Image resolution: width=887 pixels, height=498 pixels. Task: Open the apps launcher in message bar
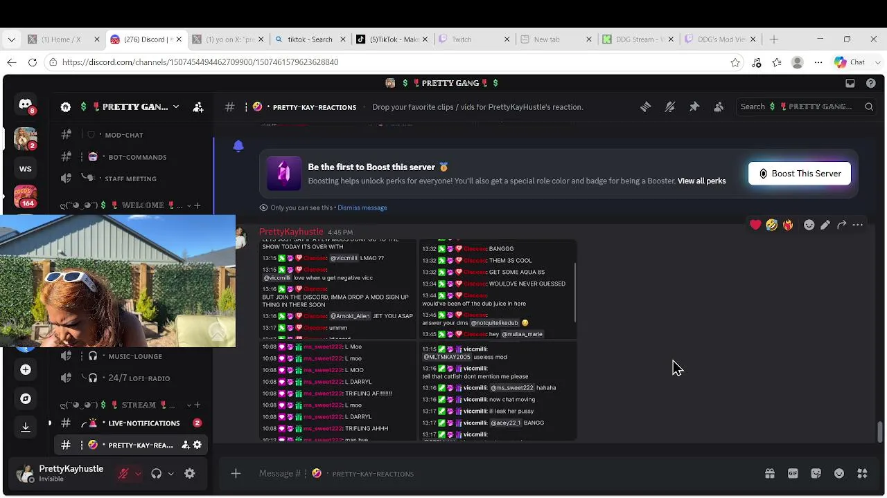[x=862, y=474]
